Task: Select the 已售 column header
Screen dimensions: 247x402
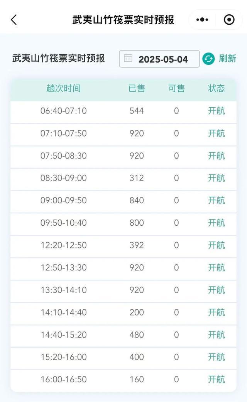Action: pos(137,88)
